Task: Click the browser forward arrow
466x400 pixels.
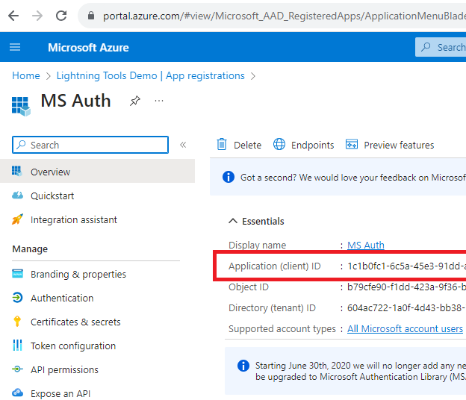Action: 37,16
